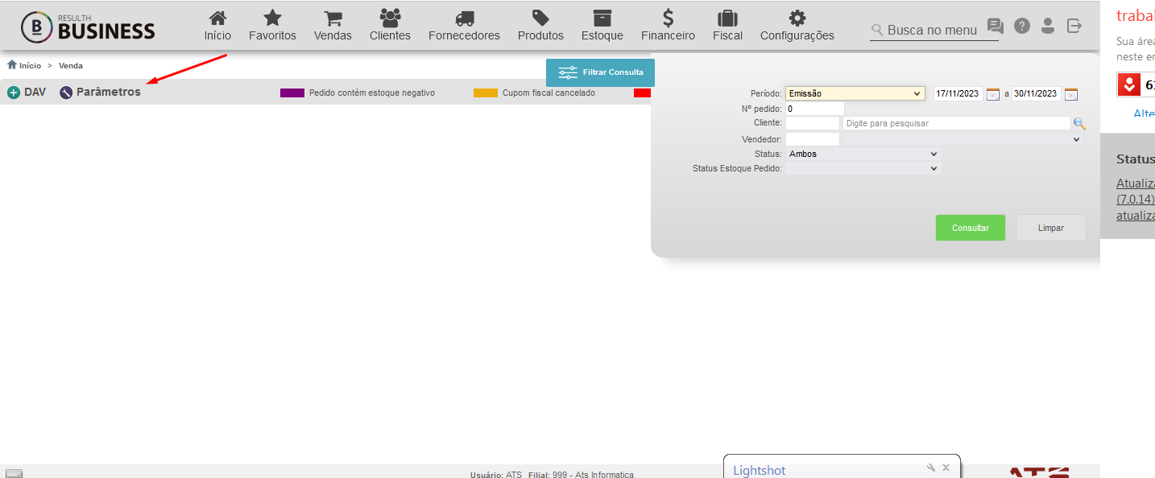Open the user profile icon
The image size is (1155, 478).
click(1048, 26)
